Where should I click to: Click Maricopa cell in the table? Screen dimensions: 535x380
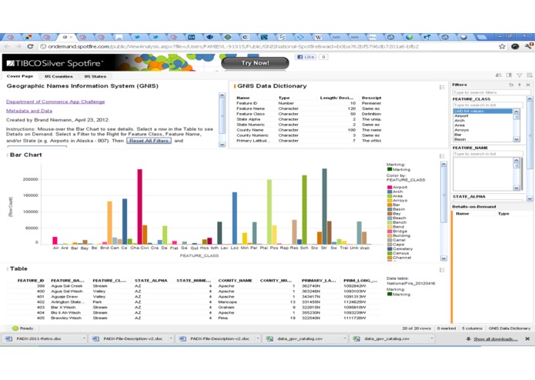click(x=227, y=302)
